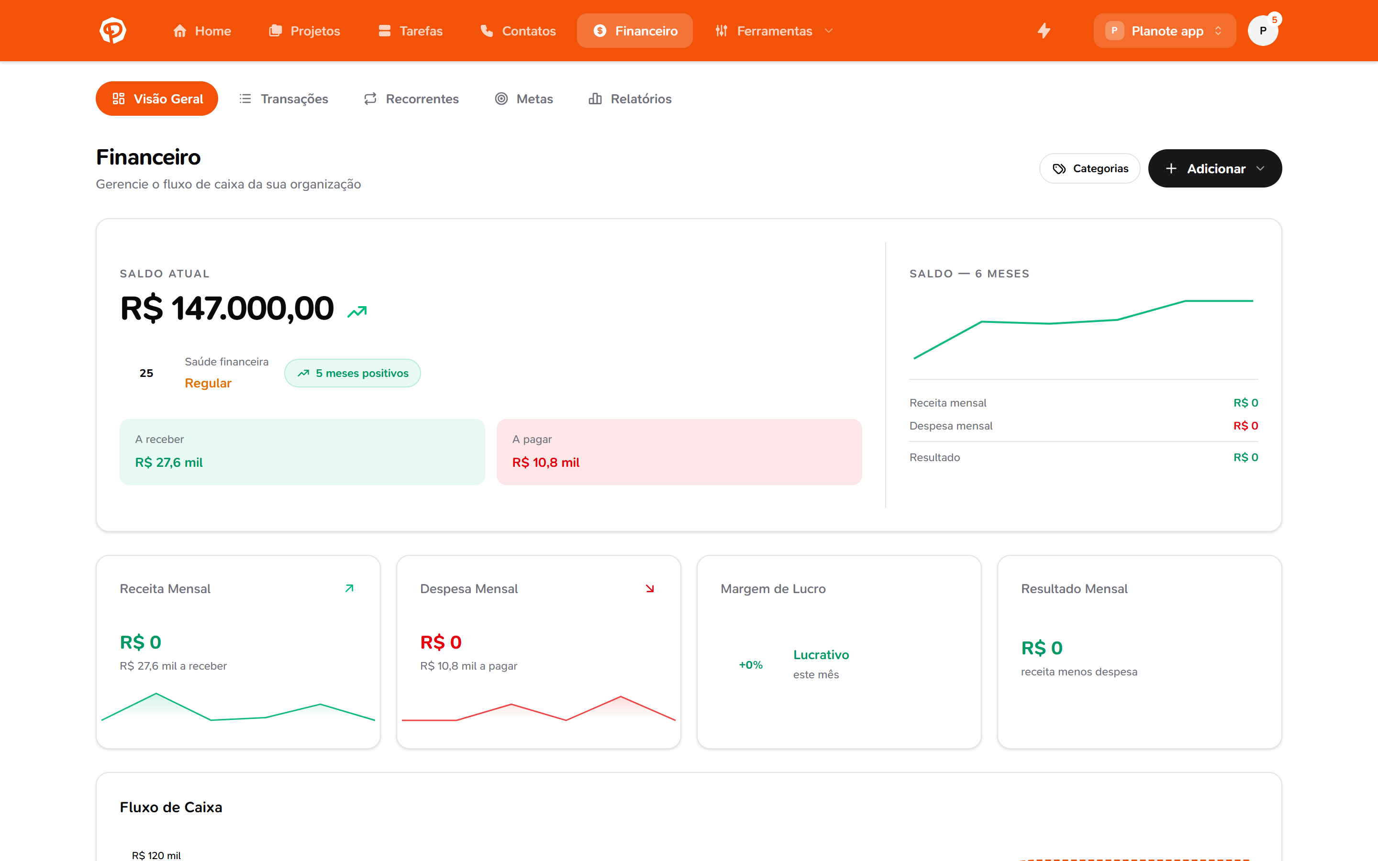Viewport: 1378px width, 861px height.
Task: Open the Planote app workspace switcher arrows
Action: pyautogui.click(x=1218, y=31)
